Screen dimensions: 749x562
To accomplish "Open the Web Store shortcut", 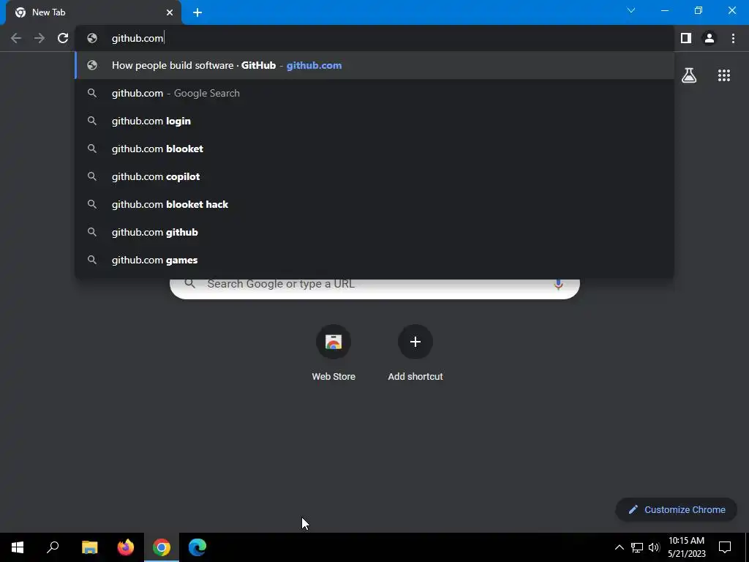I will click(x=334, y=353).
